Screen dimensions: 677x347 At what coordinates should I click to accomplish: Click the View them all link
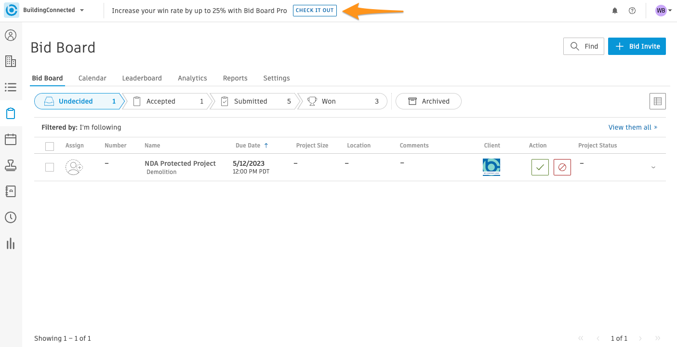633,127
